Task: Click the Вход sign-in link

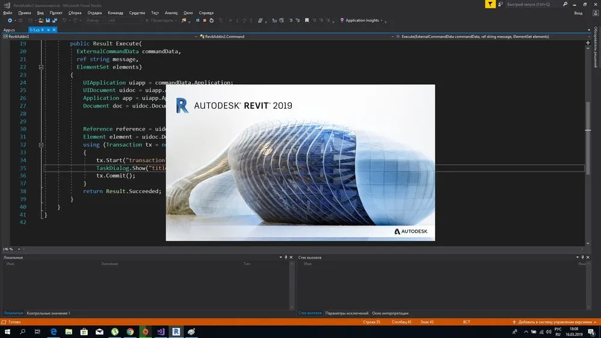Action: [x=578, y=13]
